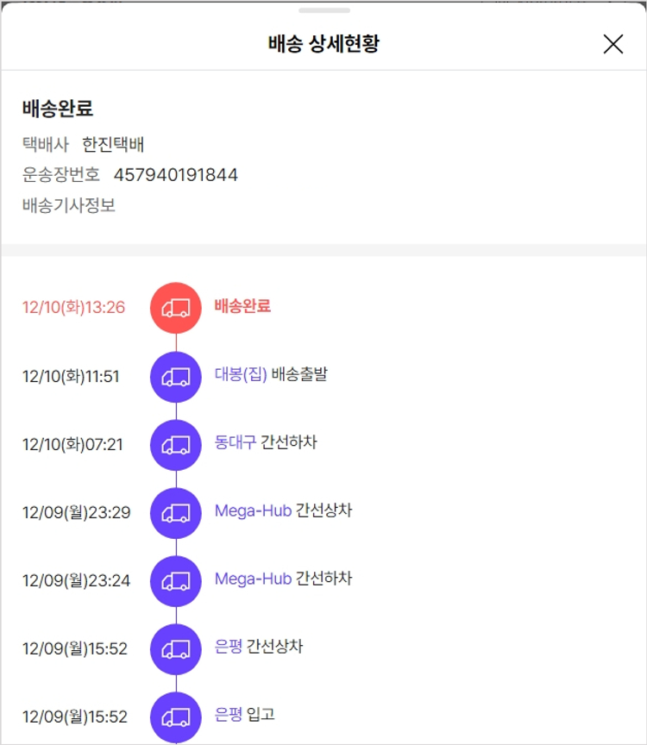Click the red 배송완료 status in timeline

(x=242, y=306)
